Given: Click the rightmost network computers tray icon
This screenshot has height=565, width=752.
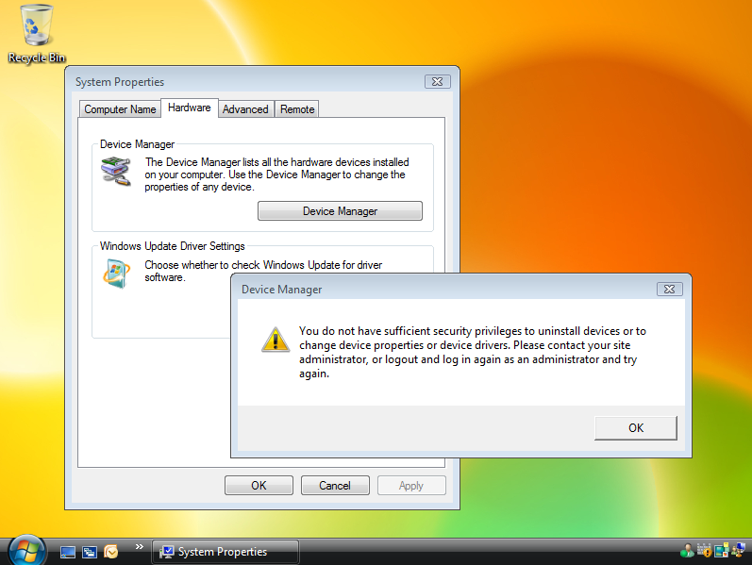Looking at the screenshot, I should [738, 551].
